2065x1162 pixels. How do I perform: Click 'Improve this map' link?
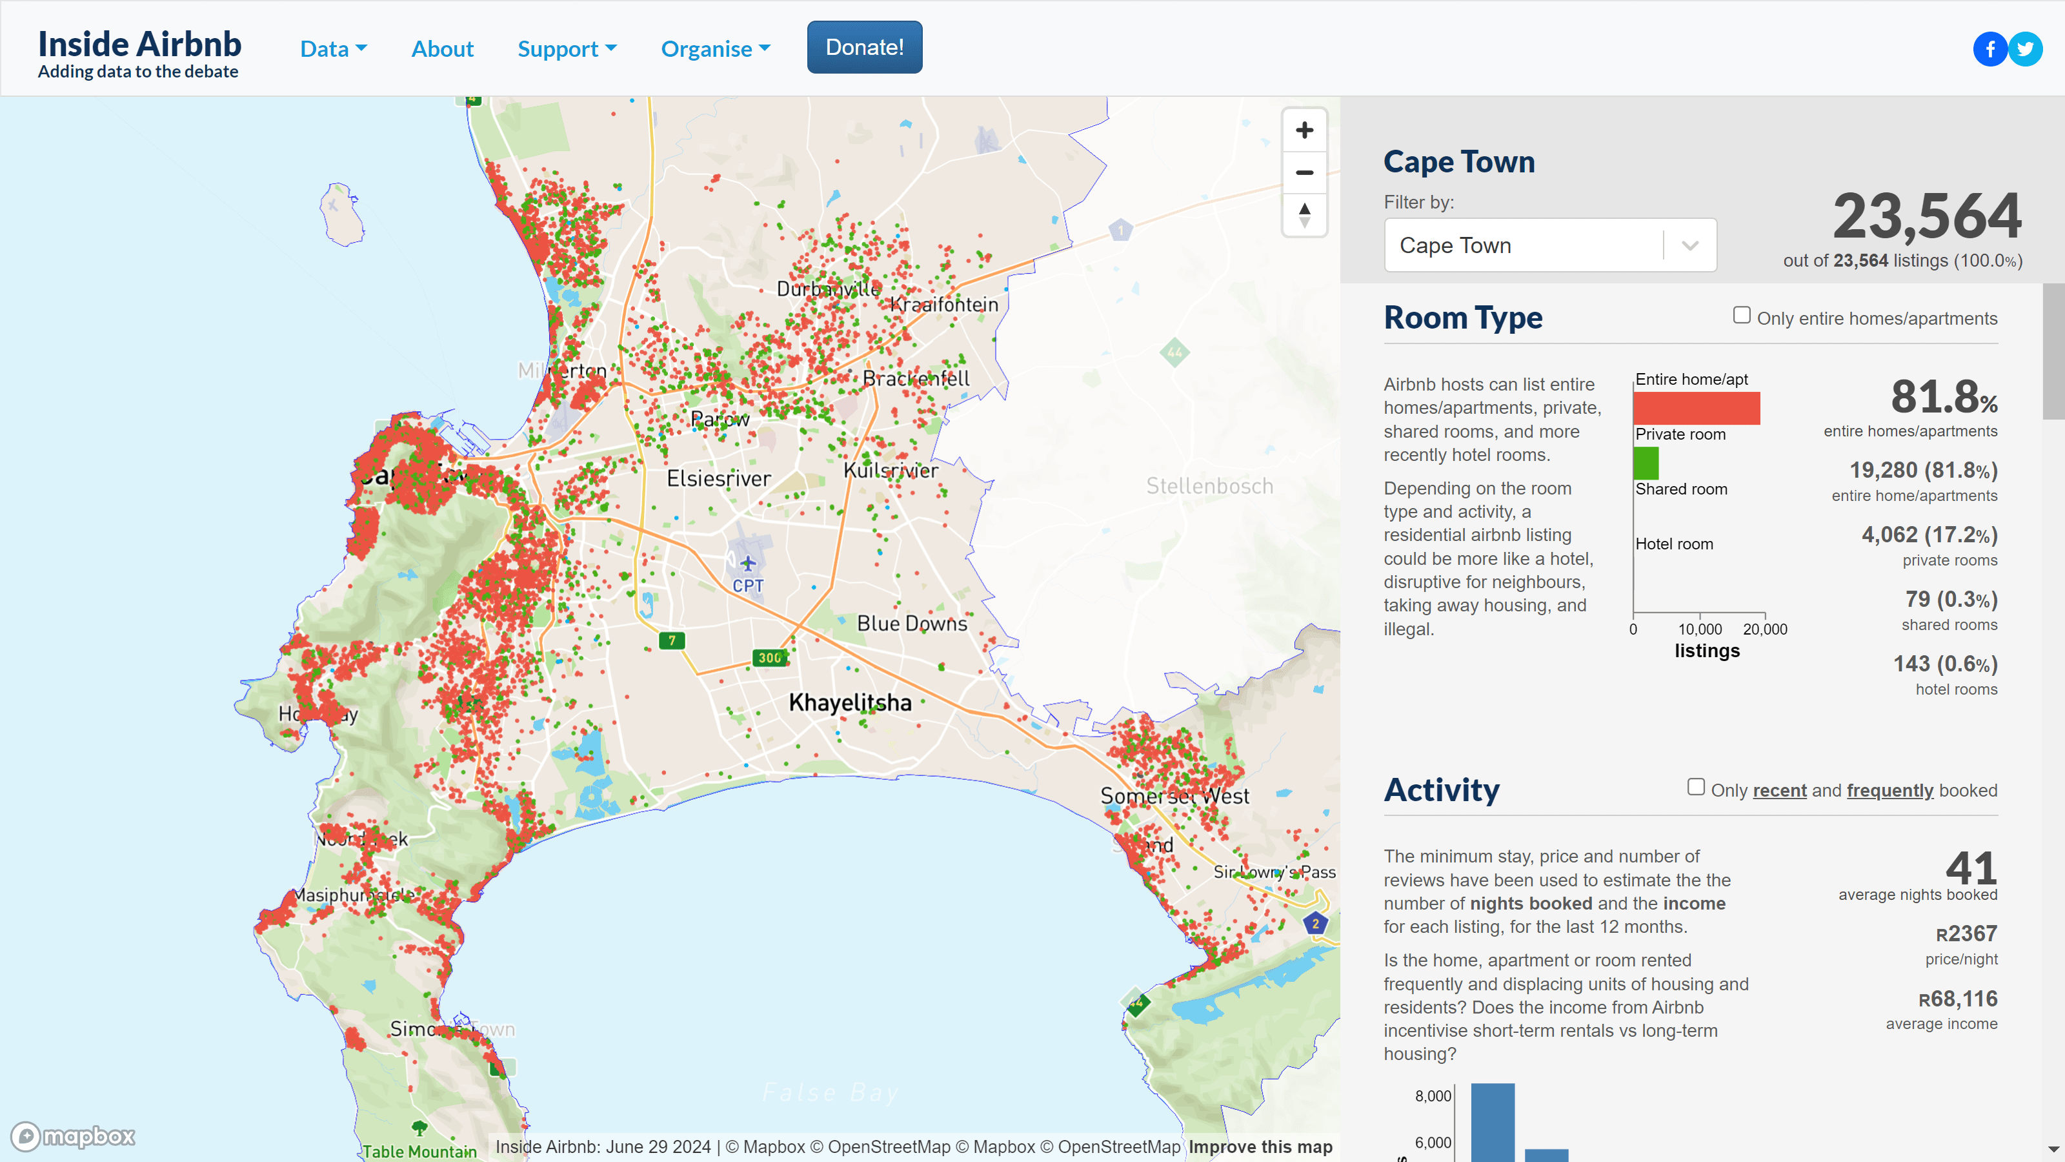coord(1260,1147)
